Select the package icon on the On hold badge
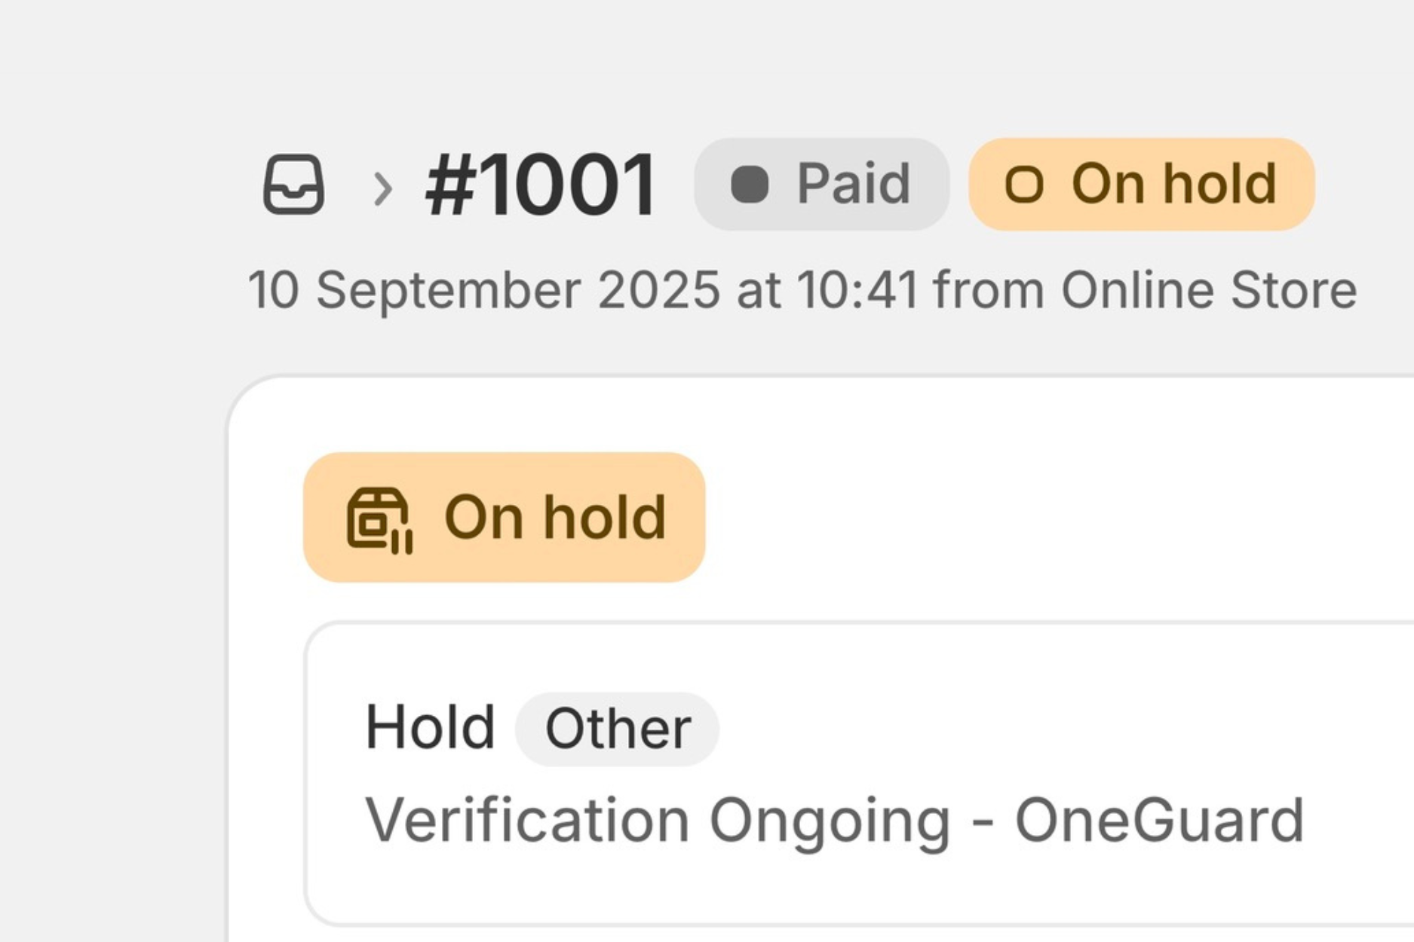 coord(381,520)
